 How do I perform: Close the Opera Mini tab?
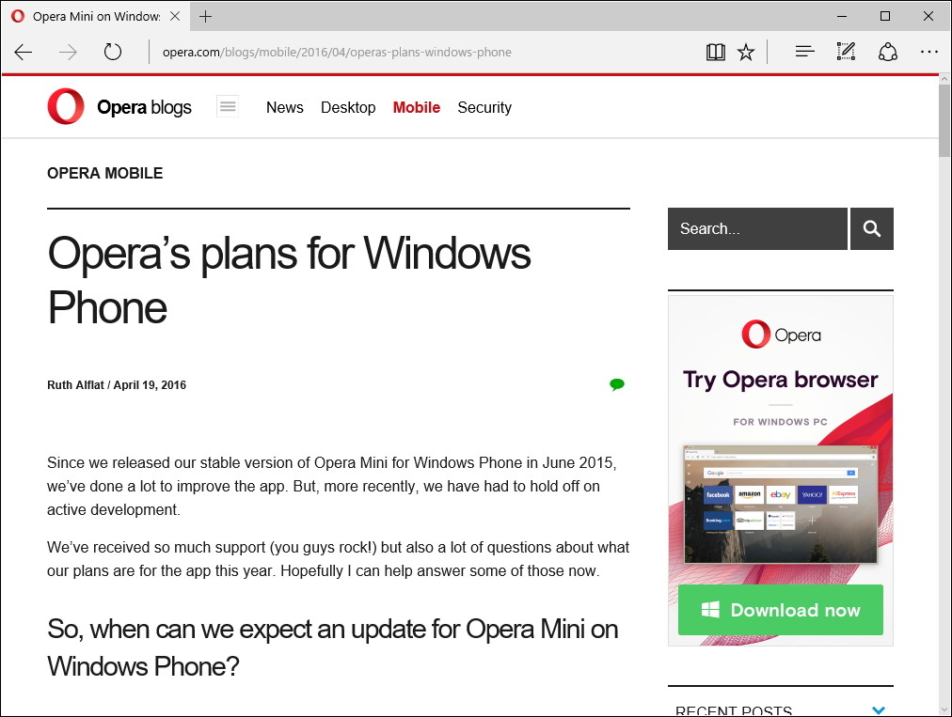click(x=175, y=16)
